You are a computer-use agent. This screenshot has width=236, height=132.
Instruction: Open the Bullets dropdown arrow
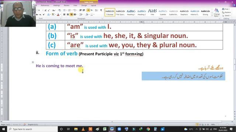(x=66, y=10)
